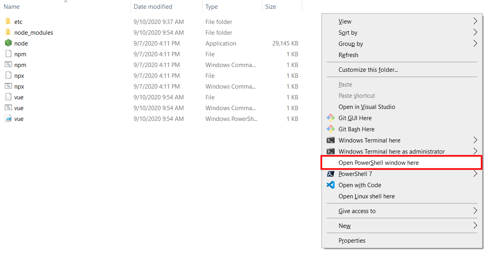Expand the View submenu arrow

(475, 21)
